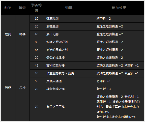Image resolution: width=145 pixels, height=122 pixels.
Task: Click the 道具 column header
Action: coord(69,8)
